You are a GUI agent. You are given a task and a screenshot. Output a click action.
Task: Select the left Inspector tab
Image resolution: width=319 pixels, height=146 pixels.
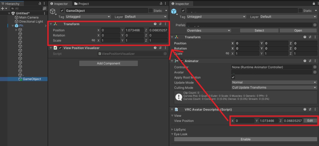click(x=59, y=4)
